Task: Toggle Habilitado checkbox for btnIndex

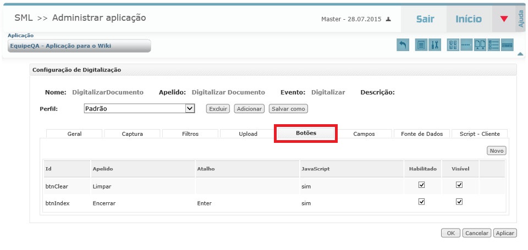Action: click(x=422, y=202)
